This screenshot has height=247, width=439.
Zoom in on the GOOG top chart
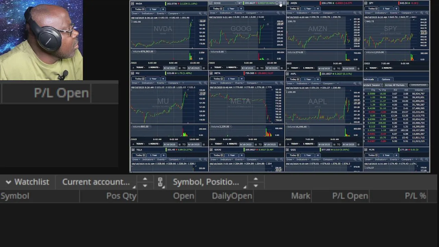click(278, 13)
